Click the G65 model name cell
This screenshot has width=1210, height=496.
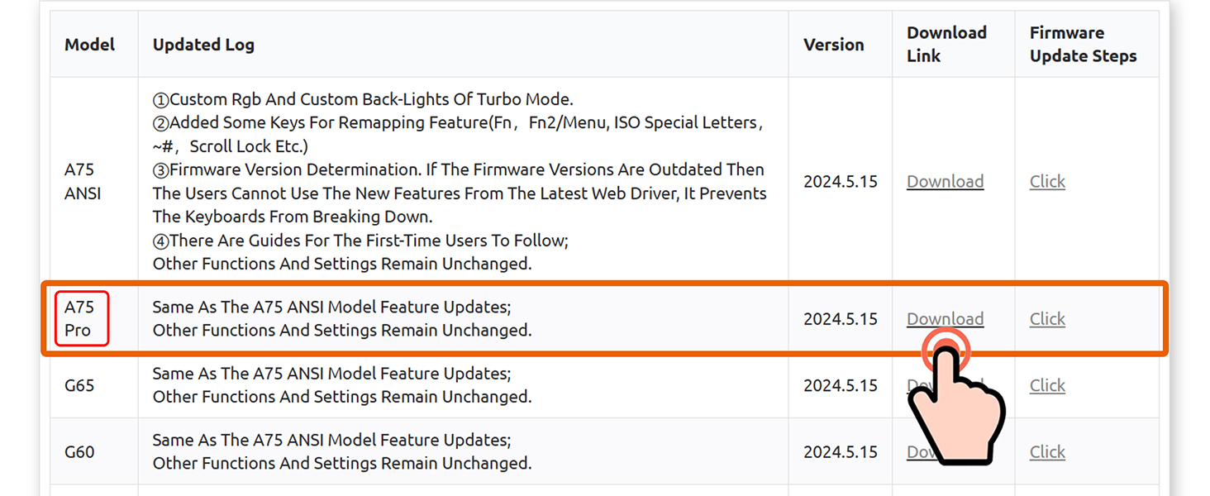79,385
